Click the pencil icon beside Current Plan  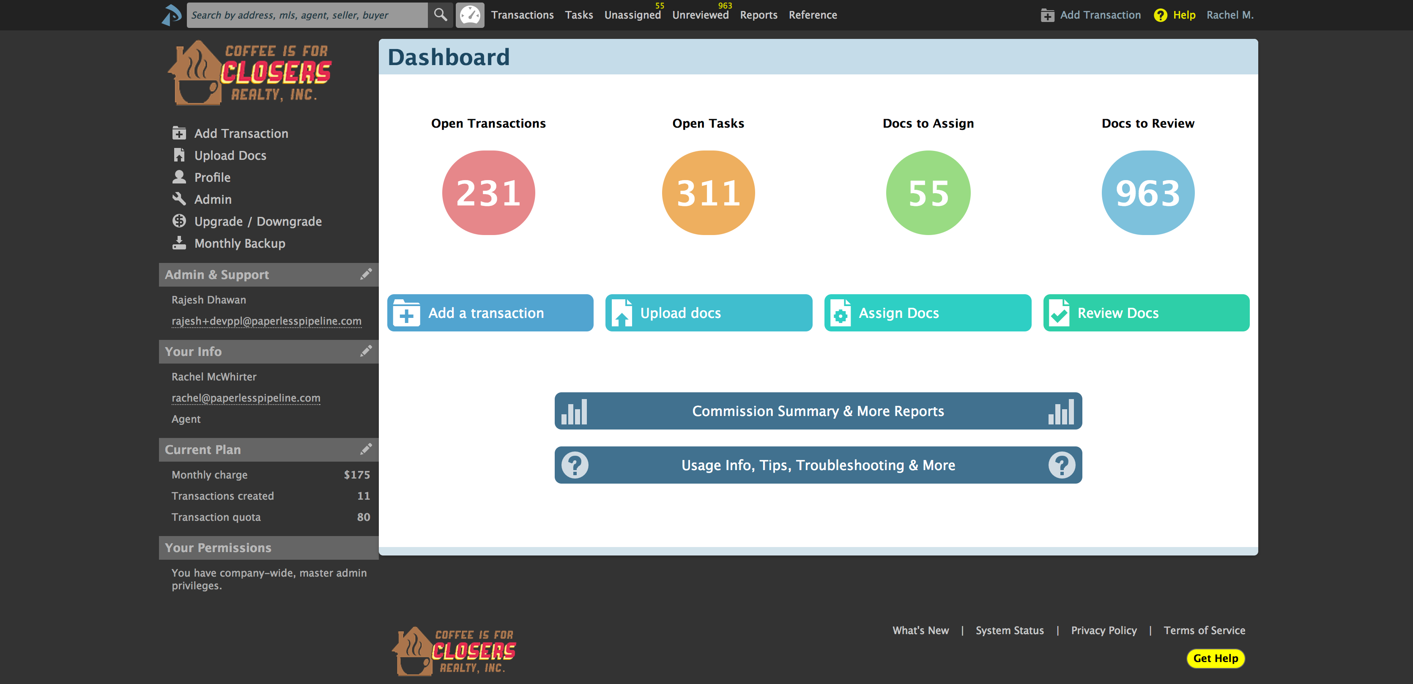click(366, 449)
